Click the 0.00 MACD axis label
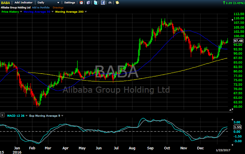Image resolution: width=245 pixels, height=154 pixels. 237,132
